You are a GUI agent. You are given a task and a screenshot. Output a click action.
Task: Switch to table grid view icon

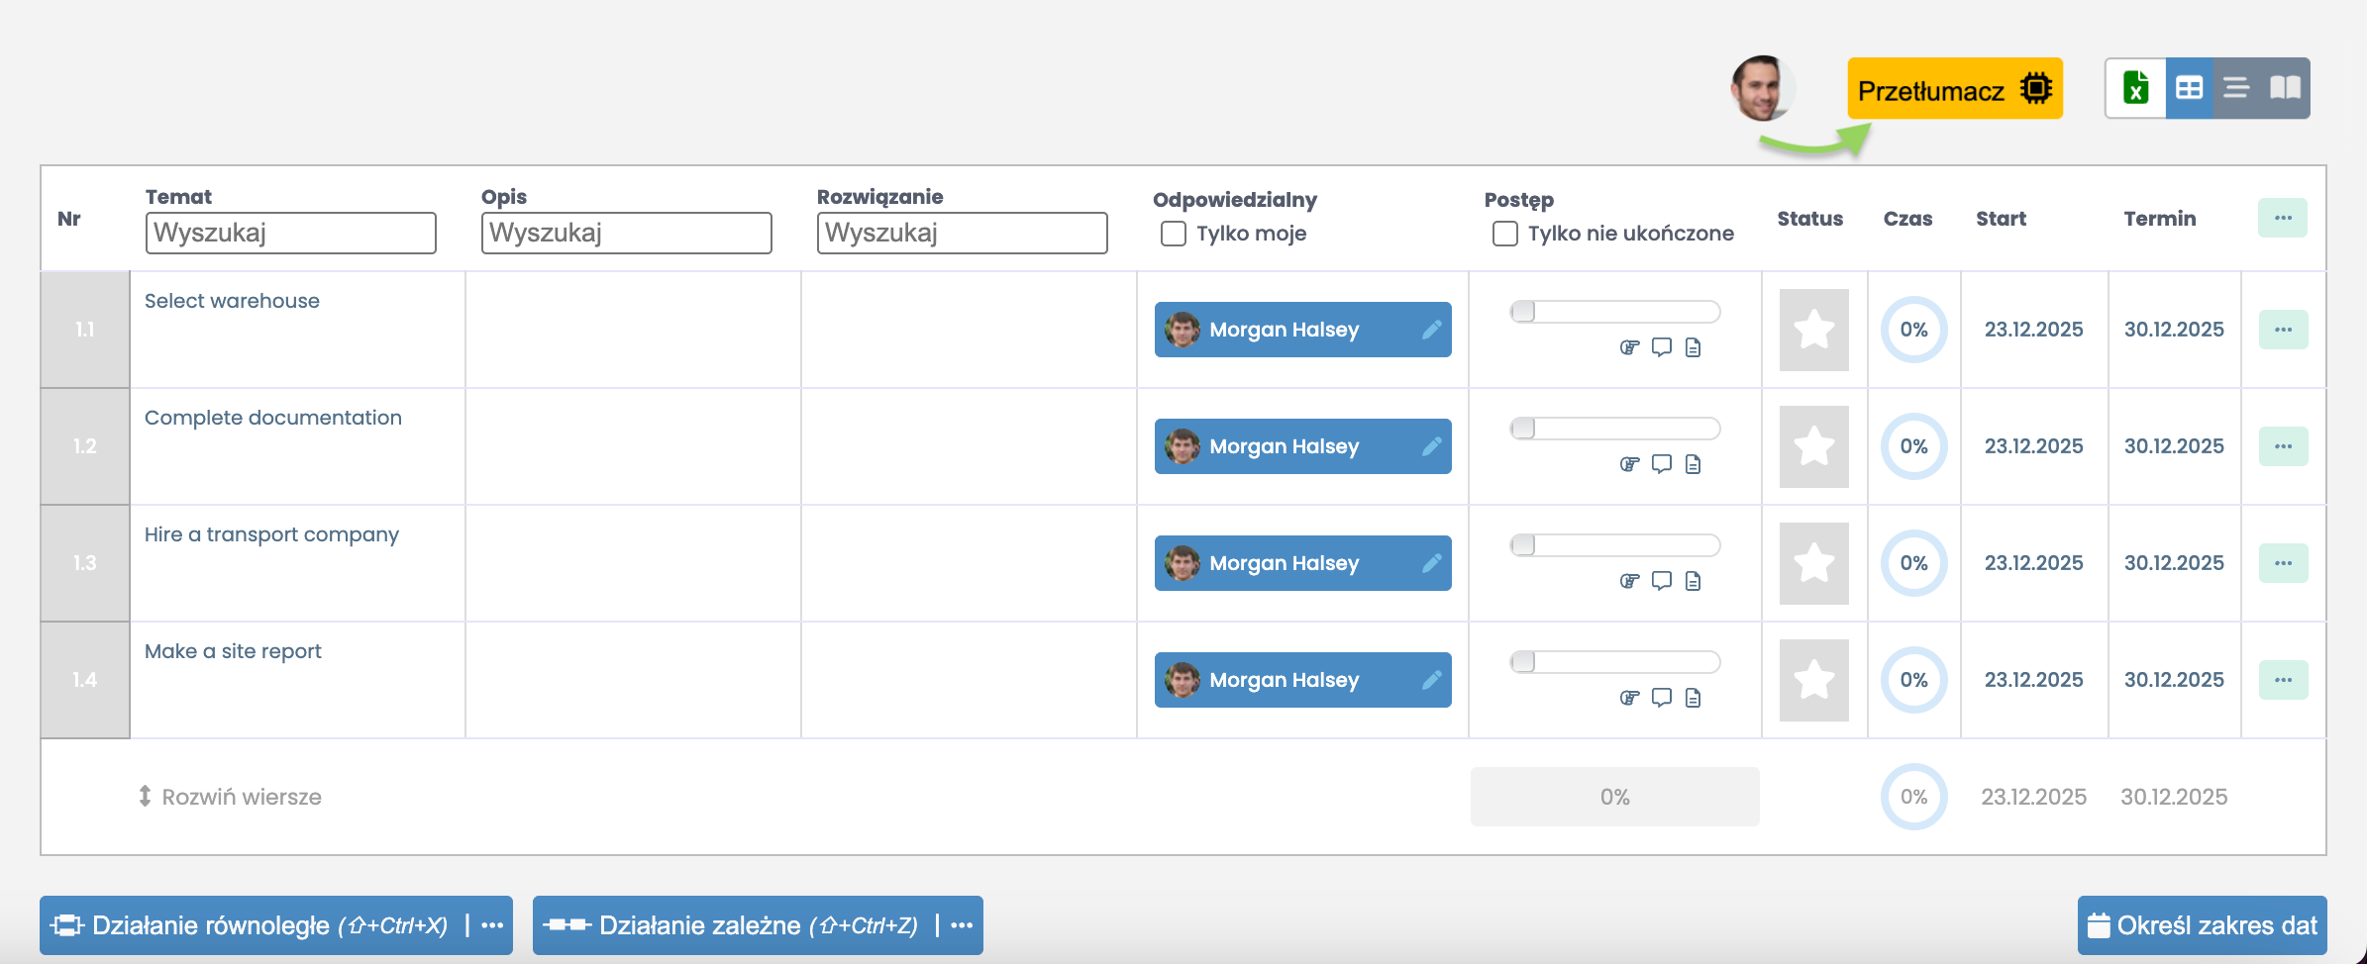click(2189, 88)
